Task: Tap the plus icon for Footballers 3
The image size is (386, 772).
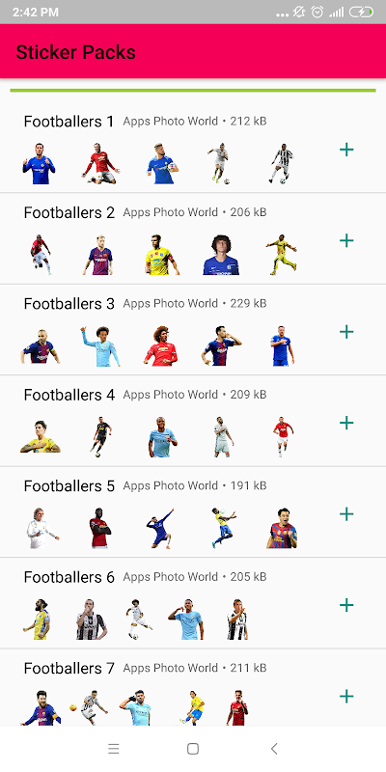Action: (346, 332)
